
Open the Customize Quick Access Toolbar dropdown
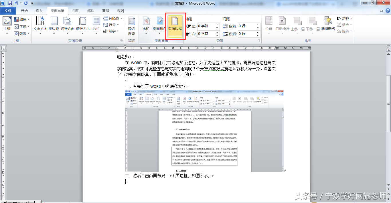(32, 3)
